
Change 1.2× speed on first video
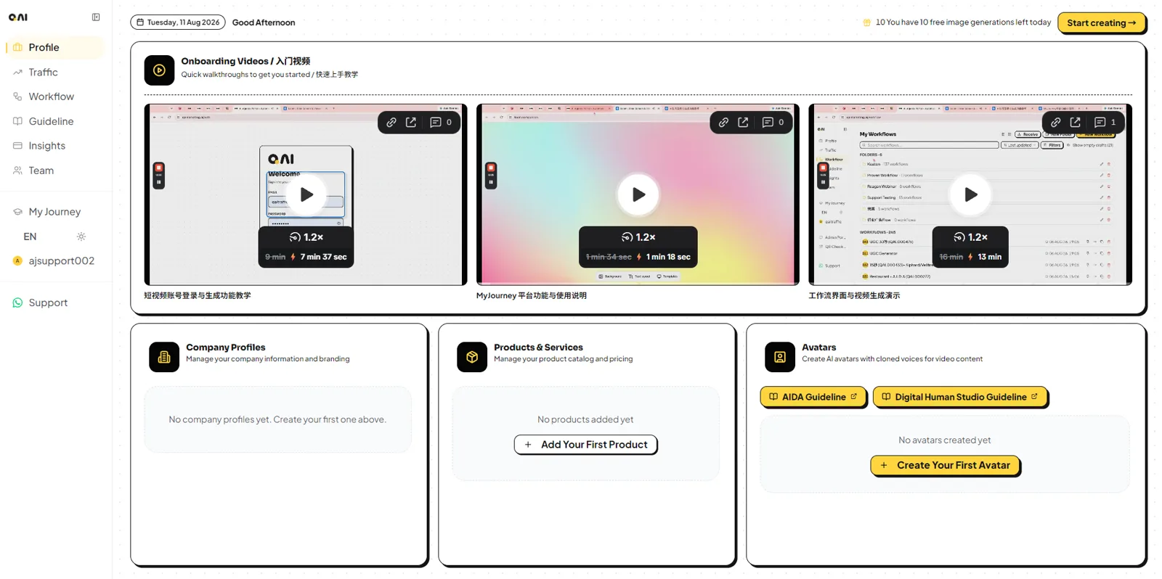[x=306, y=237]
